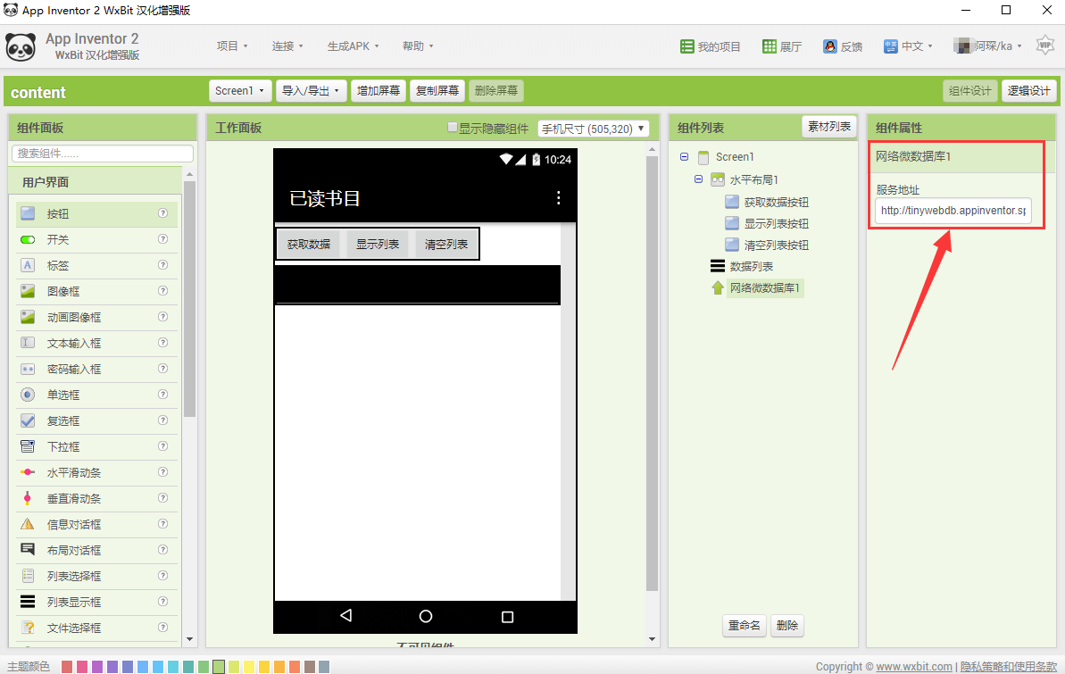
Task: Click the 重命名 rename button
Action: pos(745,625)
